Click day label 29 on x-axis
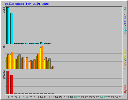The width and height of the screenshot is (128, 100). tap(112, 97)
